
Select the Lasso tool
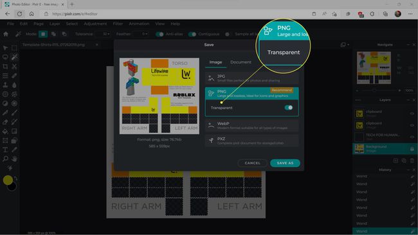[5, 57]
